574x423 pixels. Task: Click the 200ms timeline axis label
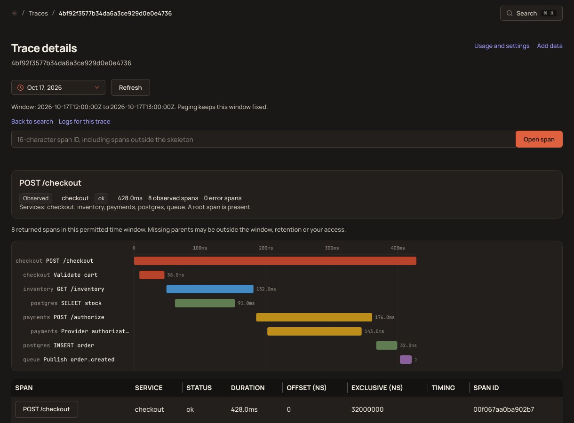click(x=266, y=248)
